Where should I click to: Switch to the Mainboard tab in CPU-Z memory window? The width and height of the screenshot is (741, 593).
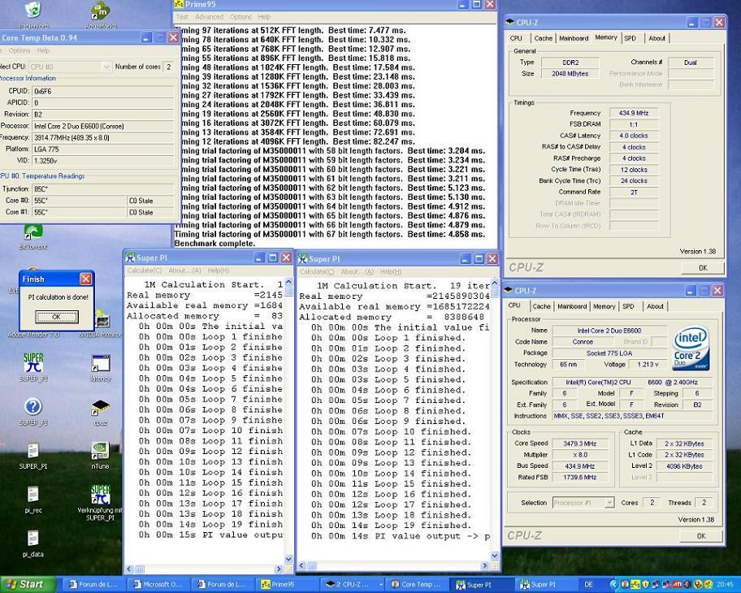pos(574,38)
